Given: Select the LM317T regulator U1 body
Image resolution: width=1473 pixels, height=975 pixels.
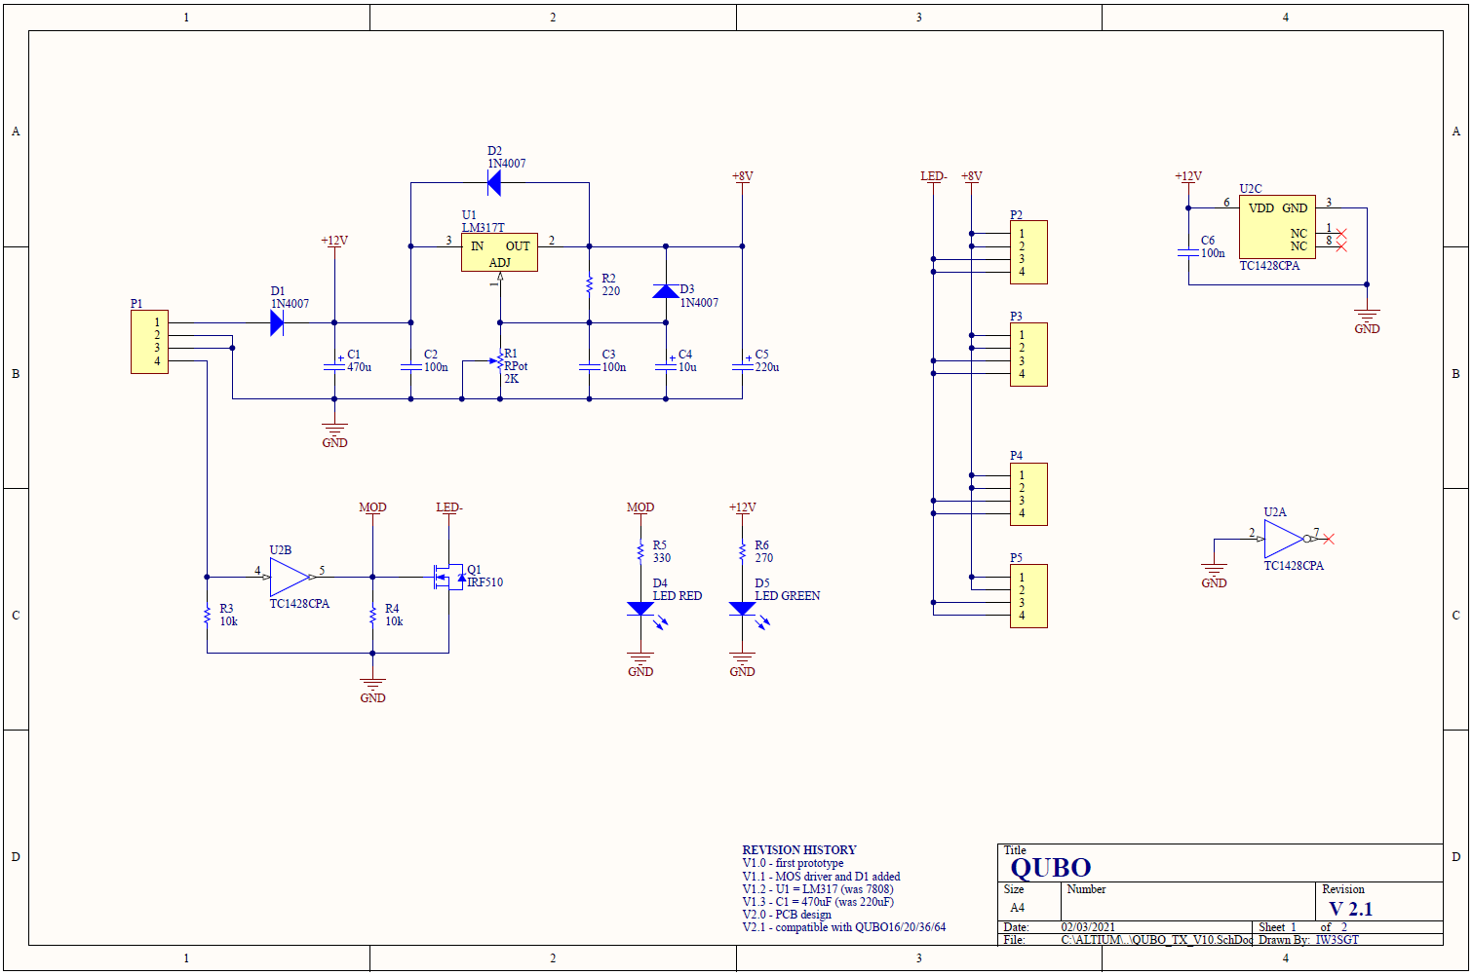Looking at the screenshot, I should [499, 252].
